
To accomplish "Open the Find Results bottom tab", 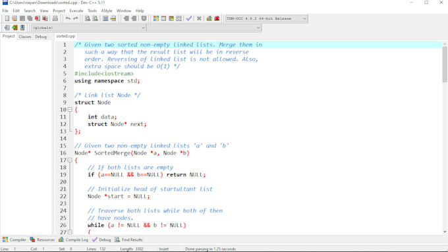I will coord(129,239).
